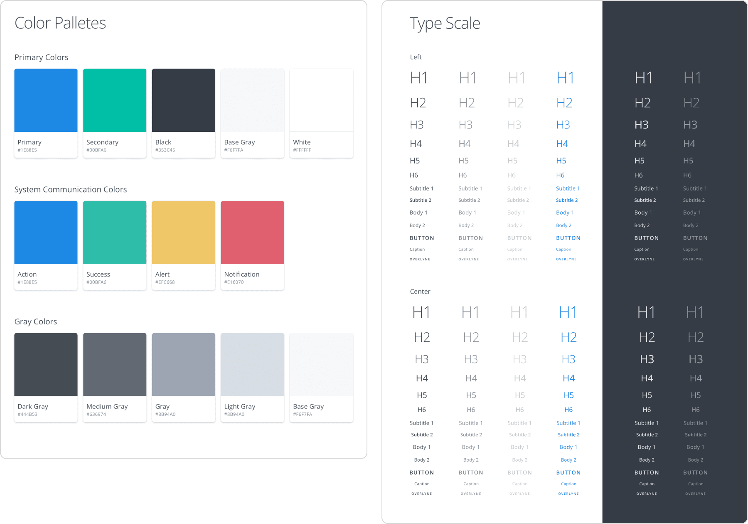Click the Medium Gray swatch

click(115, 365)
